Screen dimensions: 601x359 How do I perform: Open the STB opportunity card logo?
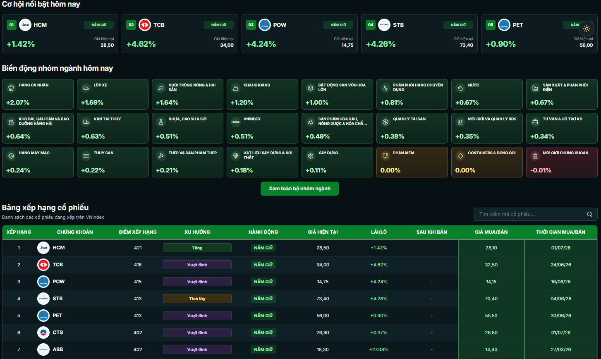(384, 25)
